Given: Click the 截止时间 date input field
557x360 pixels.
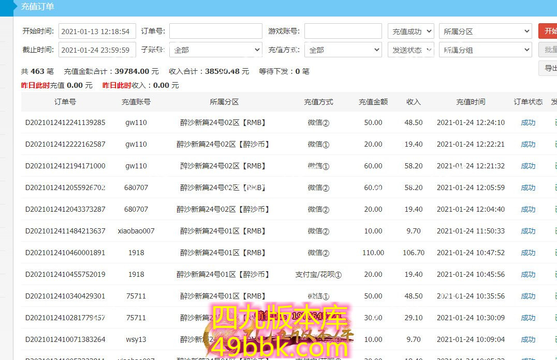Looking at the screenshot, I should (x=97, y=50).
